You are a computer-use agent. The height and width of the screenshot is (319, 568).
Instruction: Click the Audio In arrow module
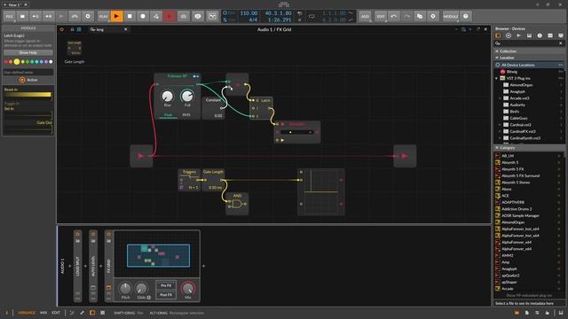tap(141, 156)
